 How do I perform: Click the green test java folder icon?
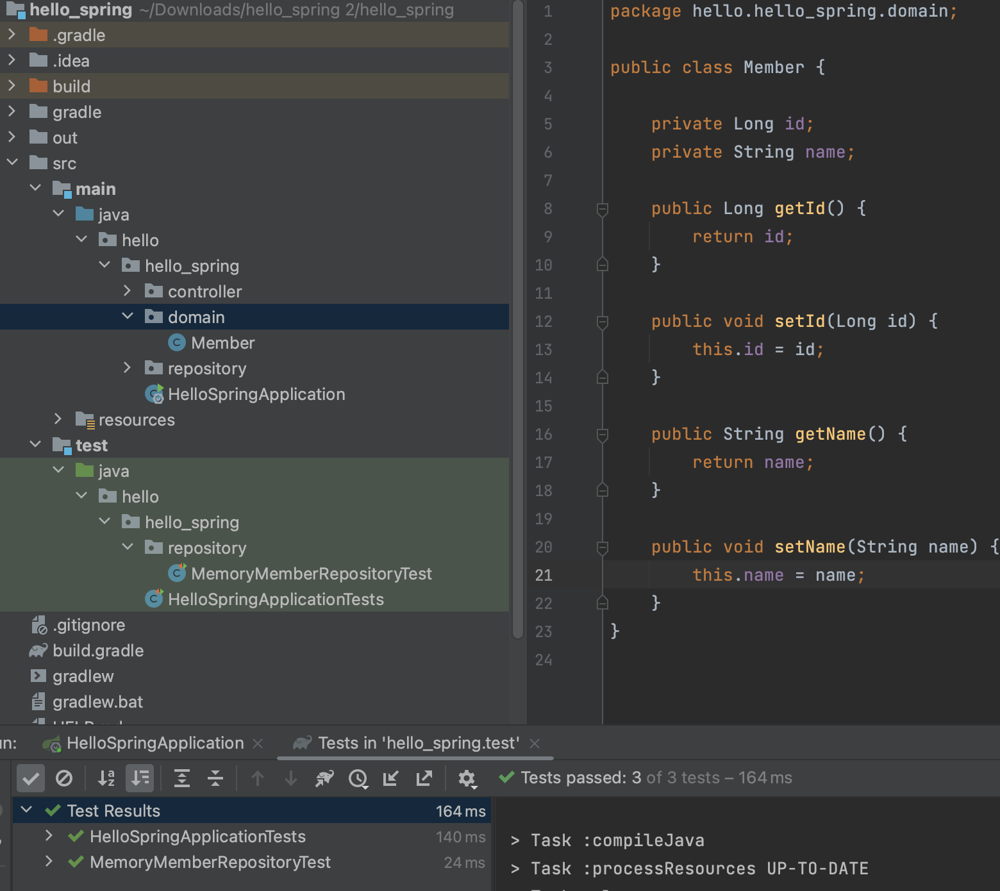pyautogui.click(x=85, y=470)
